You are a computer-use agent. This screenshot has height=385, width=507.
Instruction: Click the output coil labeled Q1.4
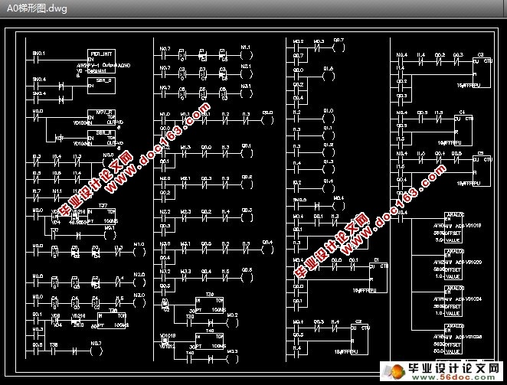329,188
